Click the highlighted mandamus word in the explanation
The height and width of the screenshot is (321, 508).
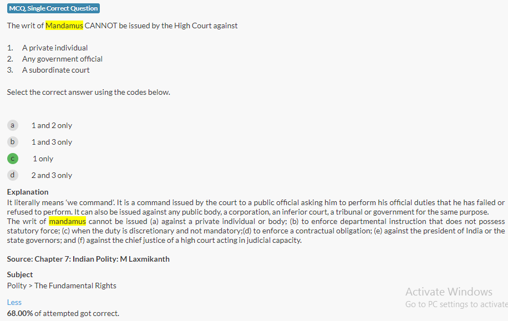coord(67,221)
